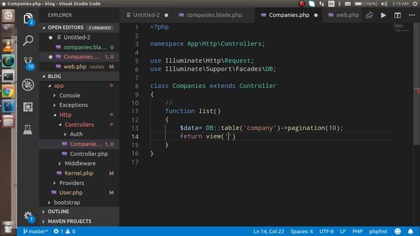This screenshot has height=236, width=420.
Task: Open Terminal from the dock
Action: 8,76
